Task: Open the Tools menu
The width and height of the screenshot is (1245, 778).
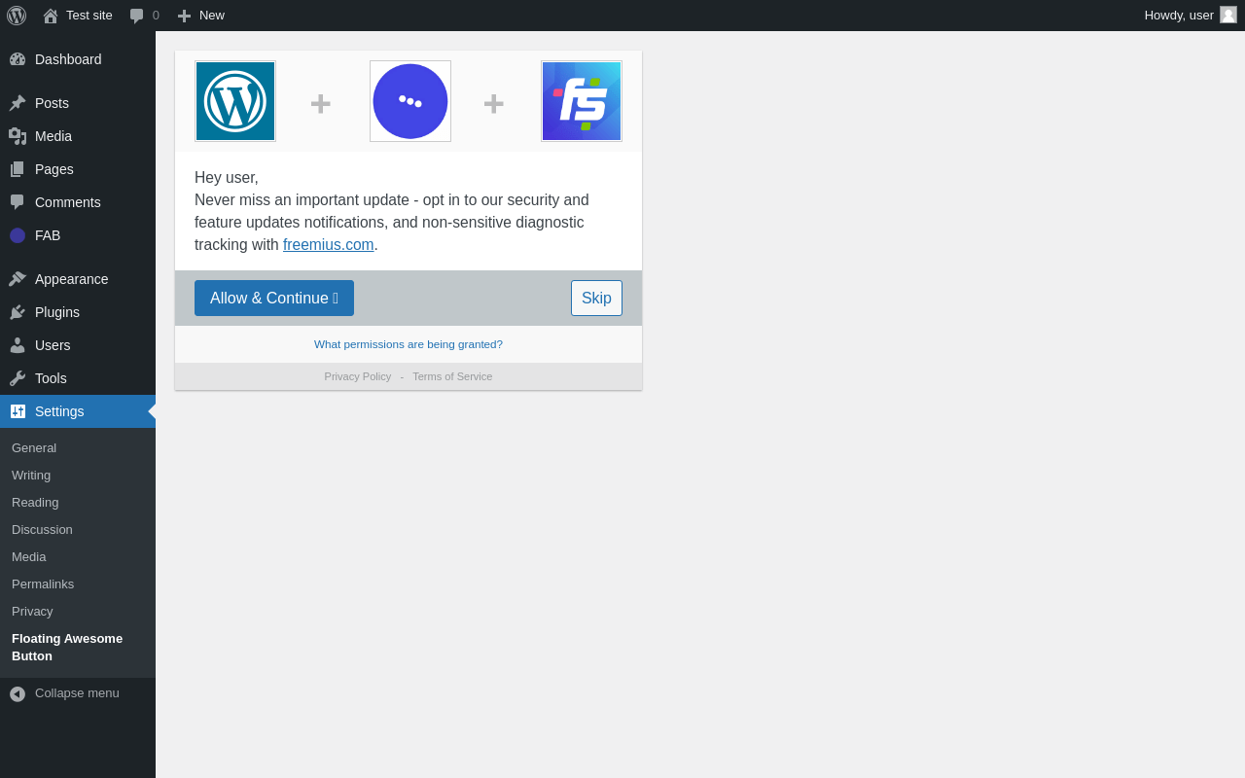Action: point(78,378)
